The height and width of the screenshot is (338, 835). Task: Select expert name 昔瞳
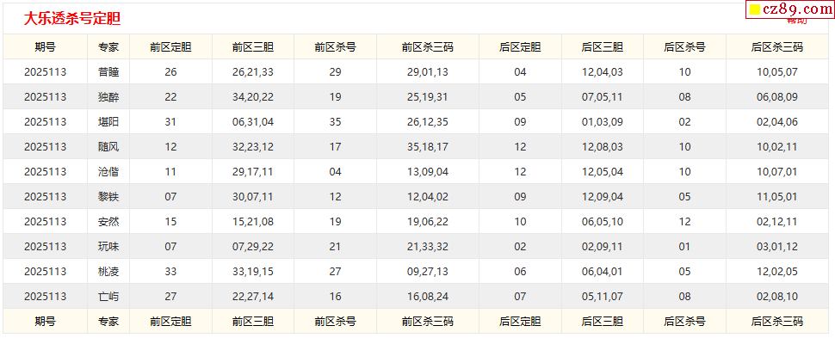tap(108, 72)
